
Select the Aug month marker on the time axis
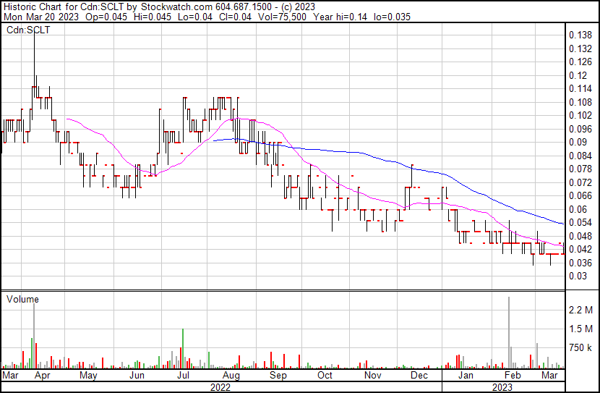pos(231,376)
